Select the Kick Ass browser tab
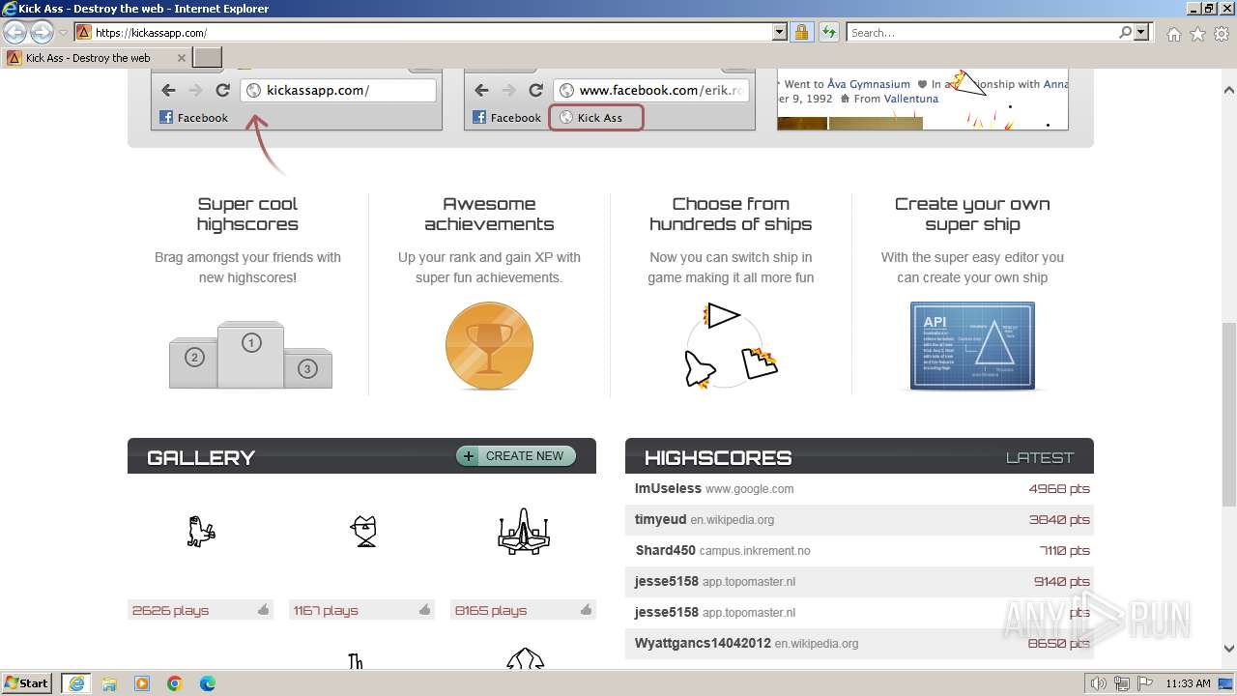This screenshot has width=1237, height=696. click(95, 58)
